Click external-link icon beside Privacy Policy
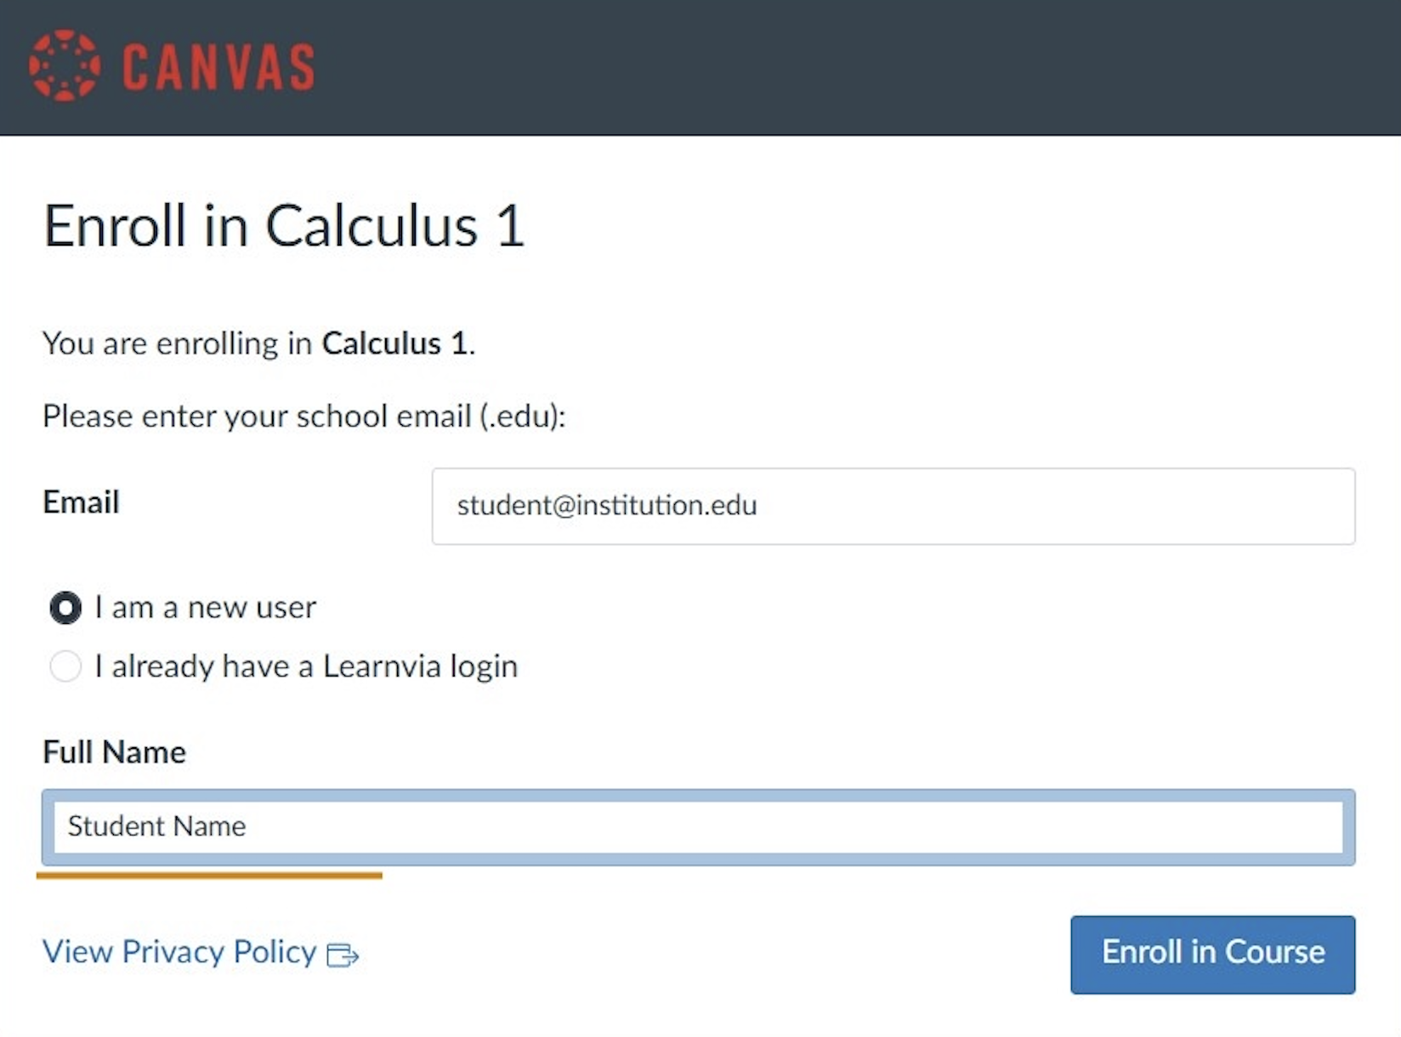This screenshot has height=1037, width=1401. point(343,955)
